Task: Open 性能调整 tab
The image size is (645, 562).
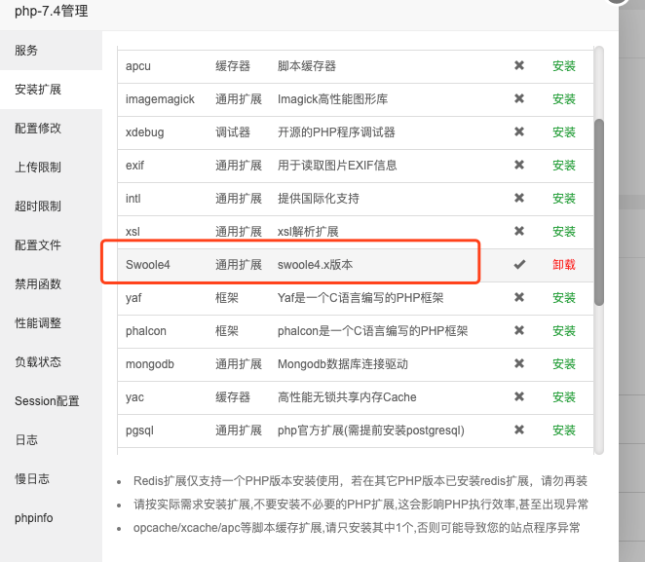Action: tap(51, 322)
